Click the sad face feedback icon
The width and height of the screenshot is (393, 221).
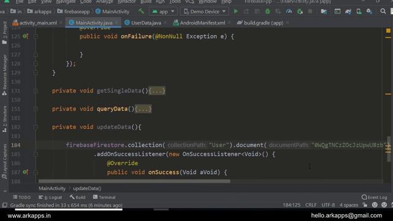(384, 205)
